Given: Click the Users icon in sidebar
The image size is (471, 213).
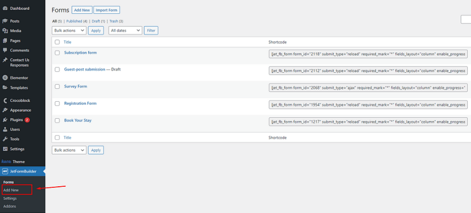Looking at the screenshot, I should pos(5,130).
